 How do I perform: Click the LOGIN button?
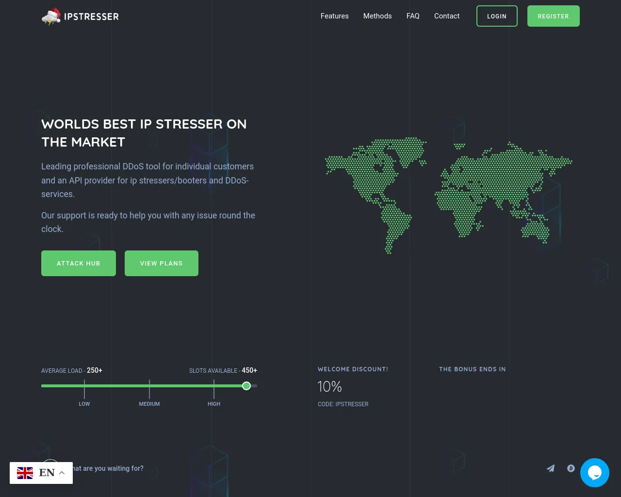pyautogui.click(x=497, y=16)
